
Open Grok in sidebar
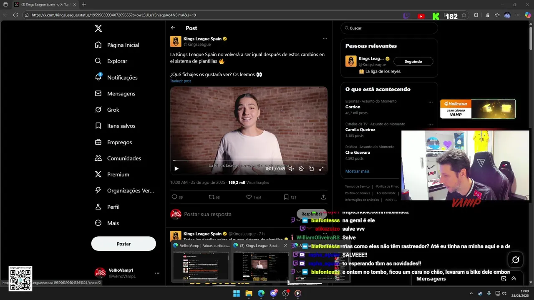point(107,110)
